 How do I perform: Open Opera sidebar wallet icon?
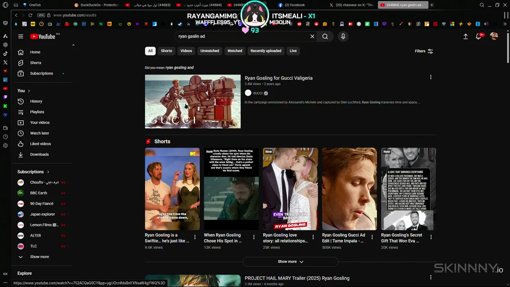[x=5, y=128]
